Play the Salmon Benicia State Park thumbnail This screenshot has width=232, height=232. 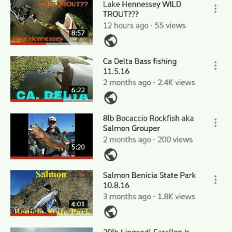51,193
